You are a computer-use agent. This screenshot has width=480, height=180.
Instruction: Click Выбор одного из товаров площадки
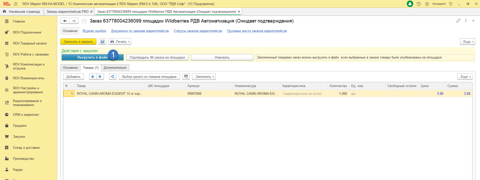pos(149,76)
